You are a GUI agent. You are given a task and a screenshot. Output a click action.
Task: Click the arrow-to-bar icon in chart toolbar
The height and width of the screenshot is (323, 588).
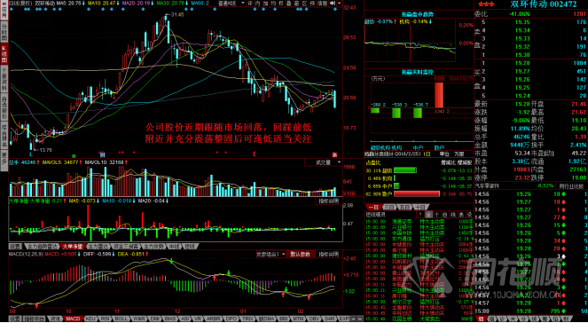[x=333, y=3]
